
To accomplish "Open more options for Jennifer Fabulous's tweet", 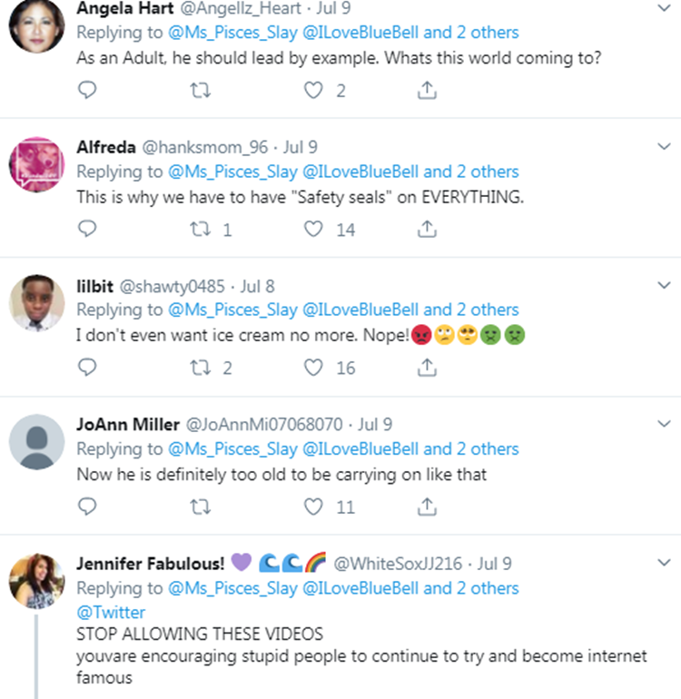I will (664, 563).
